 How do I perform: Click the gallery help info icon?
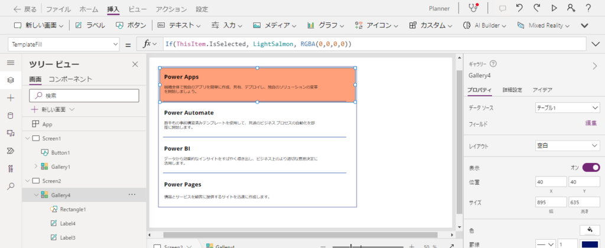pyautogui.click(x=493, y=64)
